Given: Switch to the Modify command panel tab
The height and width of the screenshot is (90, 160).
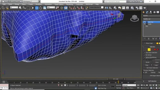Looking at the screenshot, I should pos(147,12).
